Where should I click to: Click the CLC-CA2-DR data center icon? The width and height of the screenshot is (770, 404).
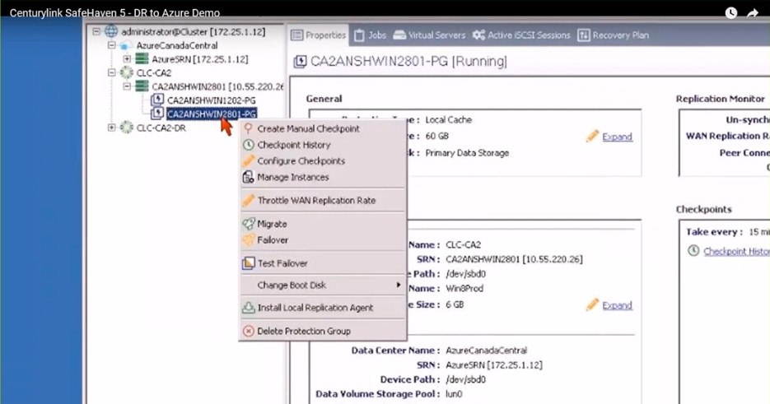(127, 128)
